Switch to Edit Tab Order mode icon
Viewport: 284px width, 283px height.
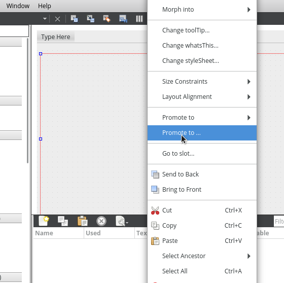click(x=123, y=19)
